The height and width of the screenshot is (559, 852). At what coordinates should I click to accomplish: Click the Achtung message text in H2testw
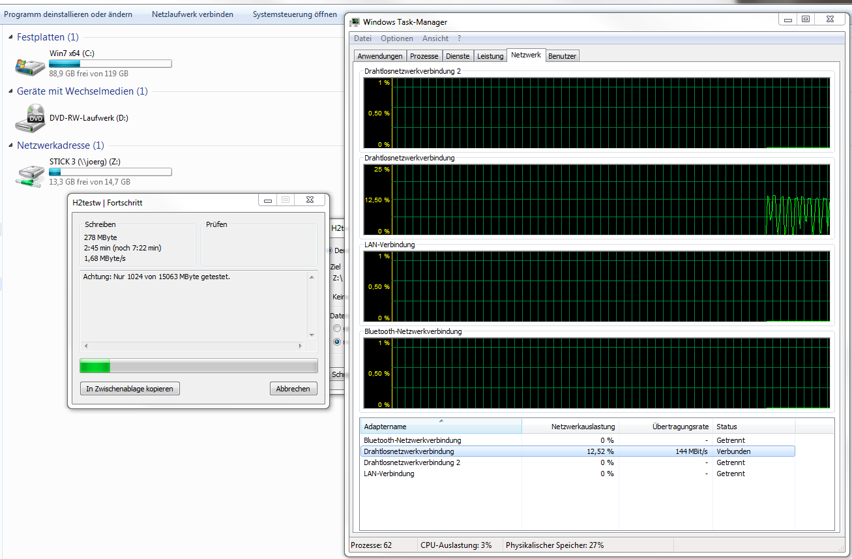(156, 277)
